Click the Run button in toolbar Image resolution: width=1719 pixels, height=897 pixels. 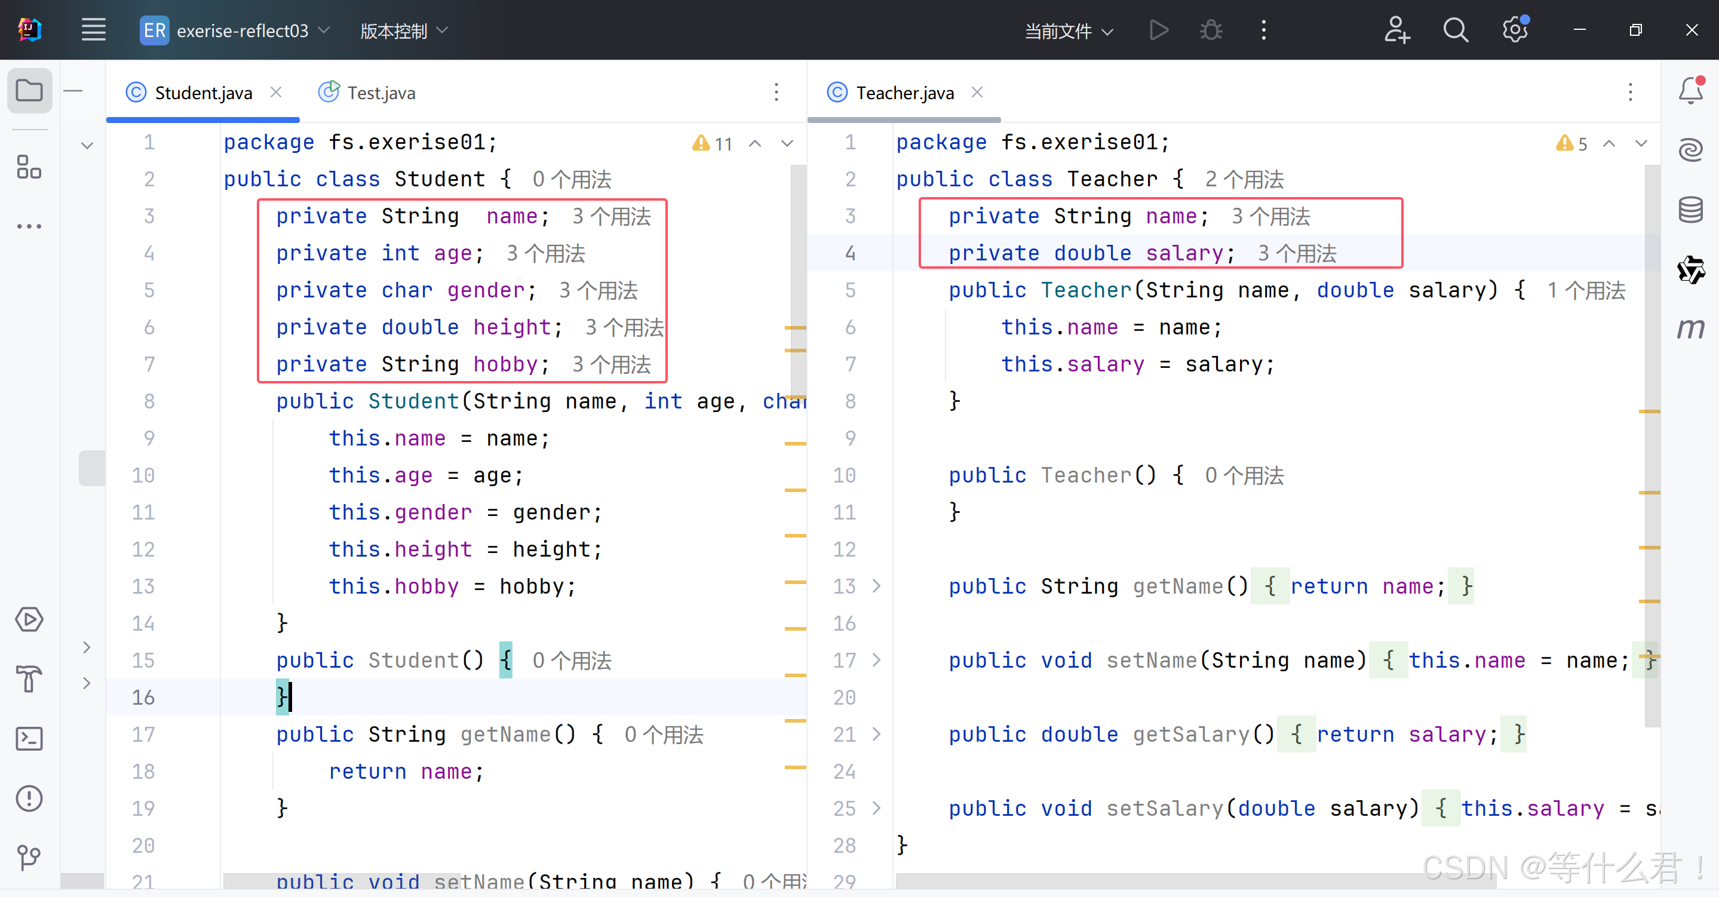coord(1159,30)
